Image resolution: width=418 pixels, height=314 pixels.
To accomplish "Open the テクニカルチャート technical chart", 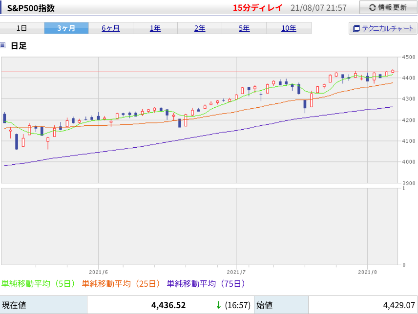I will coord(383,28).
